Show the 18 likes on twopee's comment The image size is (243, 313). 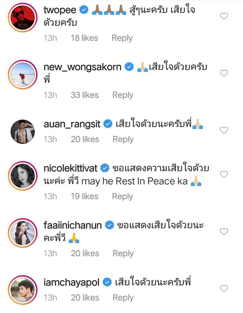(84, 38)
